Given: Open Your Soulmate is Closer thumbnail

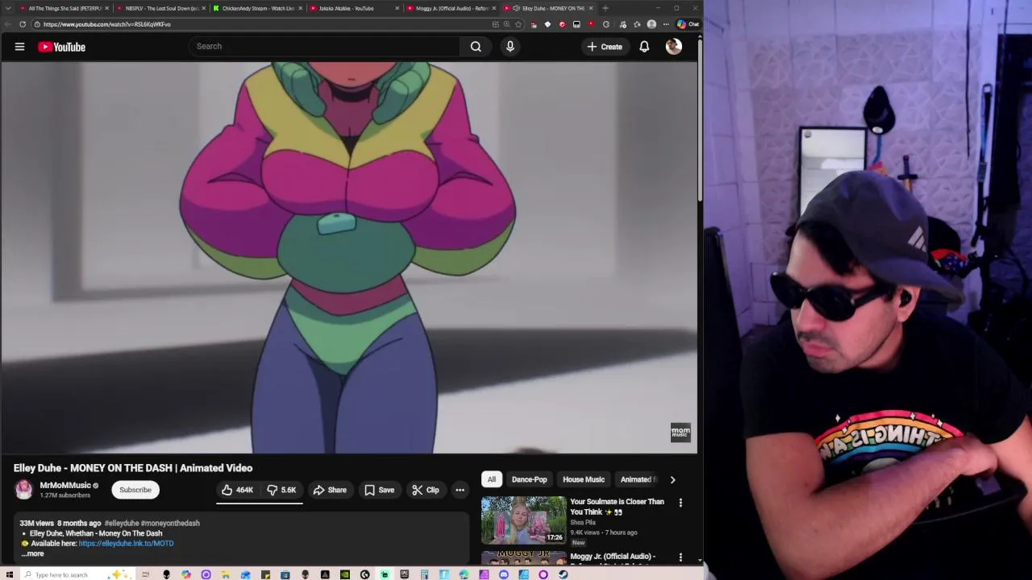Looking at the screenshot, I should (524, 520).
